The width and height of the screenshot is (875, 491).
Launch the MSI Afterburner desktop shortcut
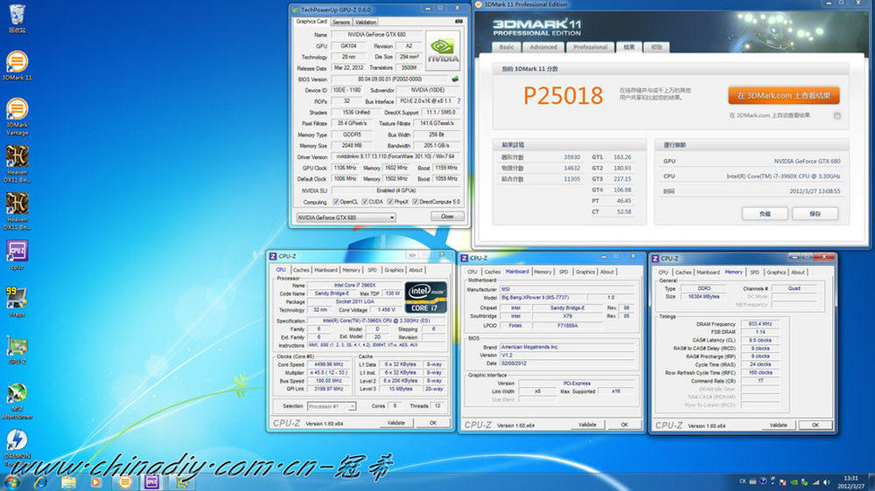click(x=17, y=400)
